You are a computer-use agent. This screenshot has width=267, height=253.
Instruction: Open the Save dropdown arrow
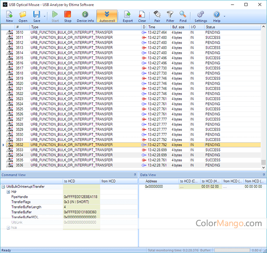tap(45, 16)
